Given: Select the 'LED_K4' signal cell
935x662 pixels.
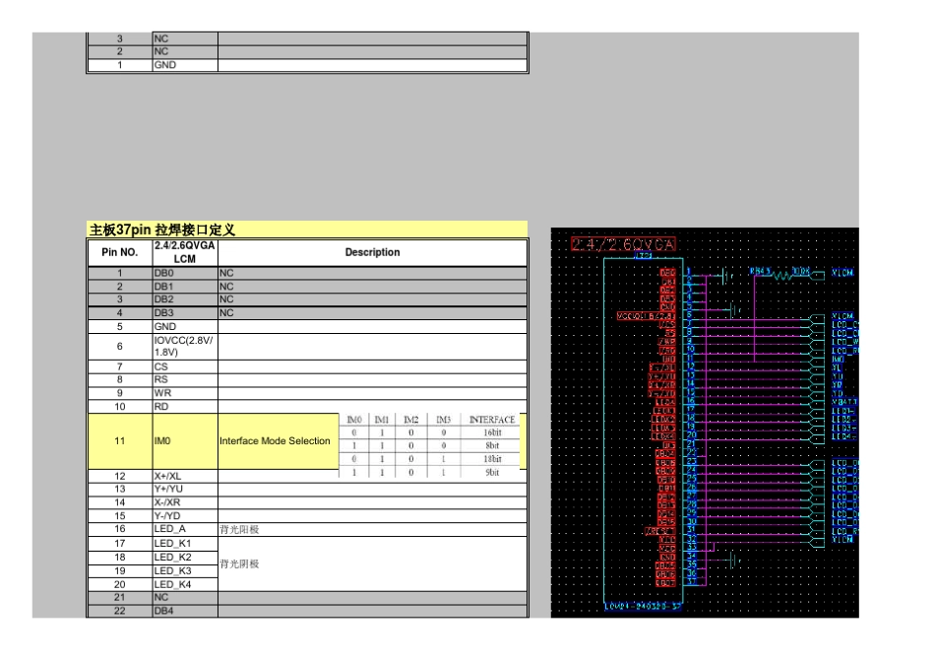Looking at the screenshot, I should coord(185,584).
